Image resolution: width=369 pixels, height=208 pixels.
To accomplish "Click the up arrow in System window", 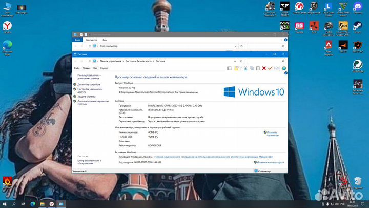I will [x=90, y=61].
